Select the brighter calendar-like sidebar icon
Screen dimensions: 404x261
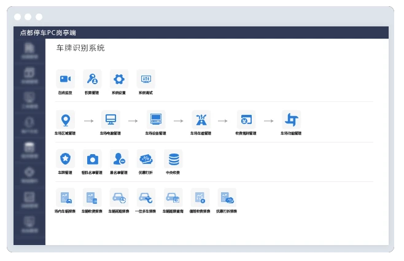coord(29,147)
